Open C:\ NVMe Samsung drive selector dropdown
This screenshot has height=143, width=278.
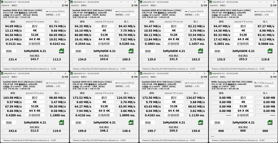(x=265, y=83)
